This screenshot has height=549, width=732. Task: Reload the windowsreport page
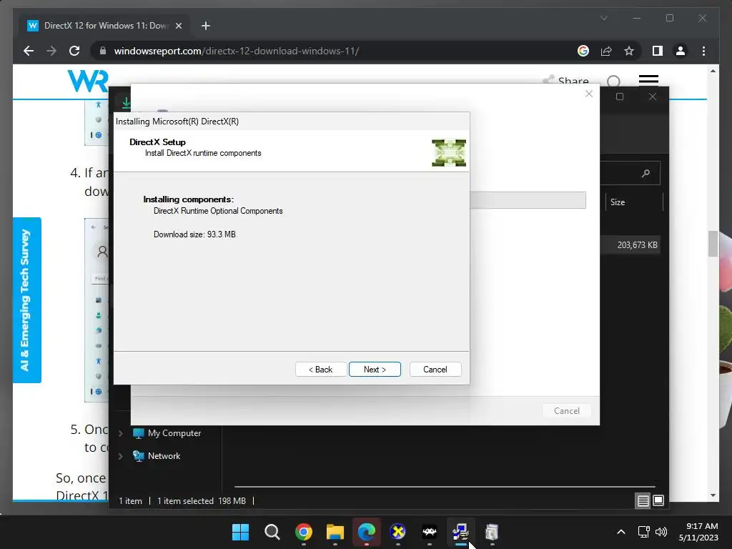click(x=74, y=51)
